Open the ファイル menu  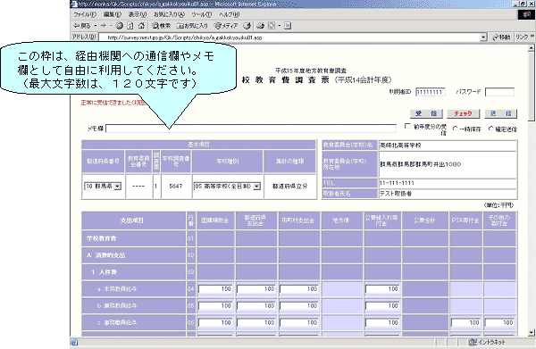(85, 14)
